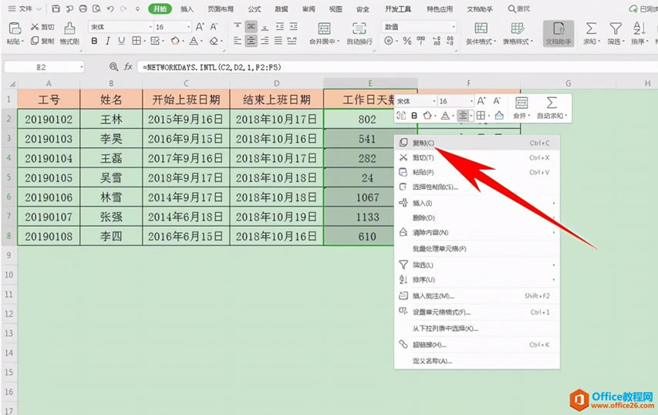Select cell containing 王林
Screen dimensions: 658x415
click(x=111, y=119)
